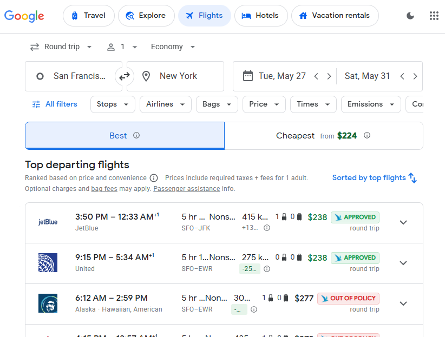Follow the bag fees link
Screen dimensions: 445x337
click(x=104, y=189)
